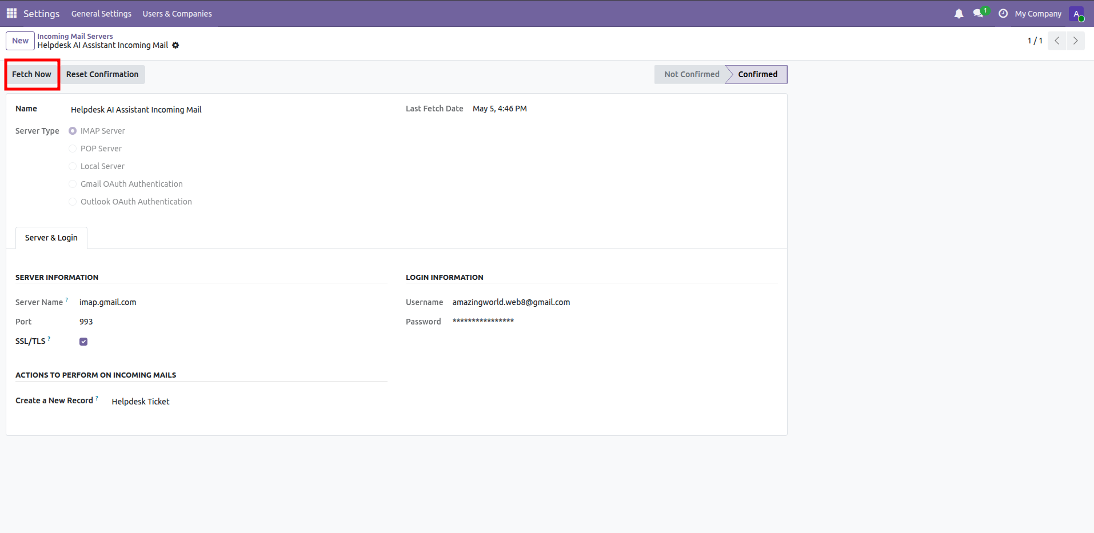Select POP Server radio option
The image size is (1094, 533).
point(73,149)
